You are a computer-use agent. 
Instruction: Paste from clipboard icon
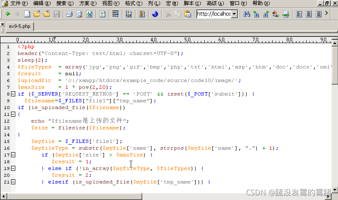(x=188, y=14)
